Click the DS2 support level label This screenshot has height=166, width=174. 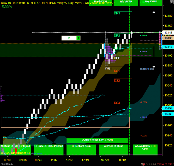tap(117, 81)
